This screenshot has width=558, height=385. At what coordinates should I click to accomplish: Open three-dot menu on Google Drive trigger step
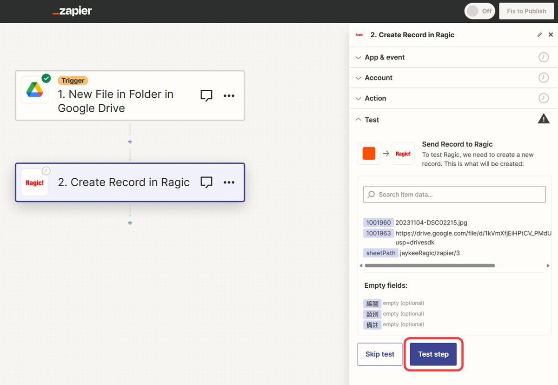click(229, 95)
